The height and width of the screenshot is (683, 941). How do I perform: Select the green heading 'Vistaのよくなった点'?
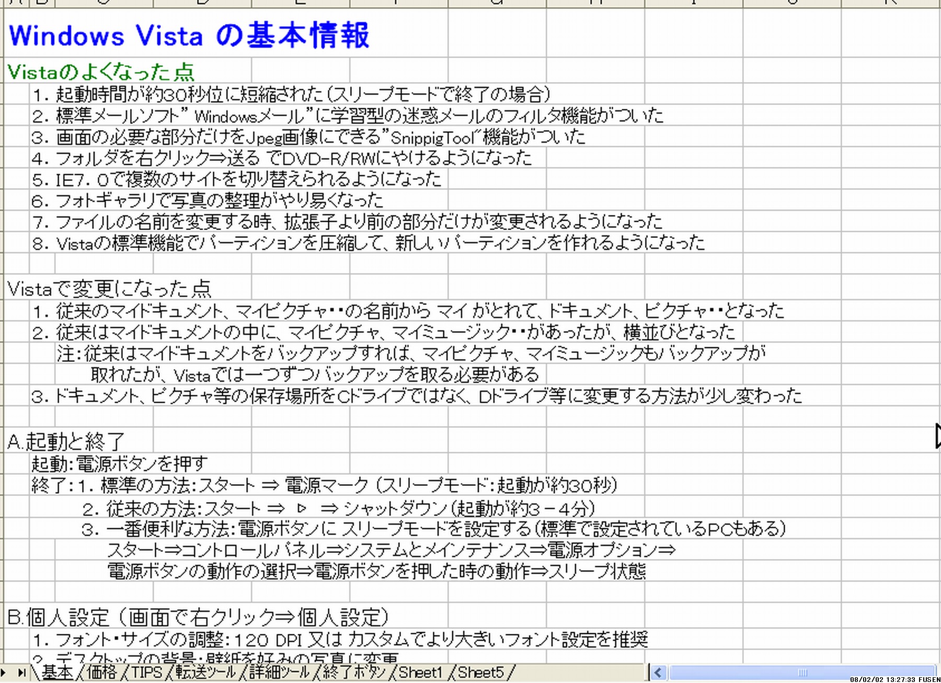(101, 72)
